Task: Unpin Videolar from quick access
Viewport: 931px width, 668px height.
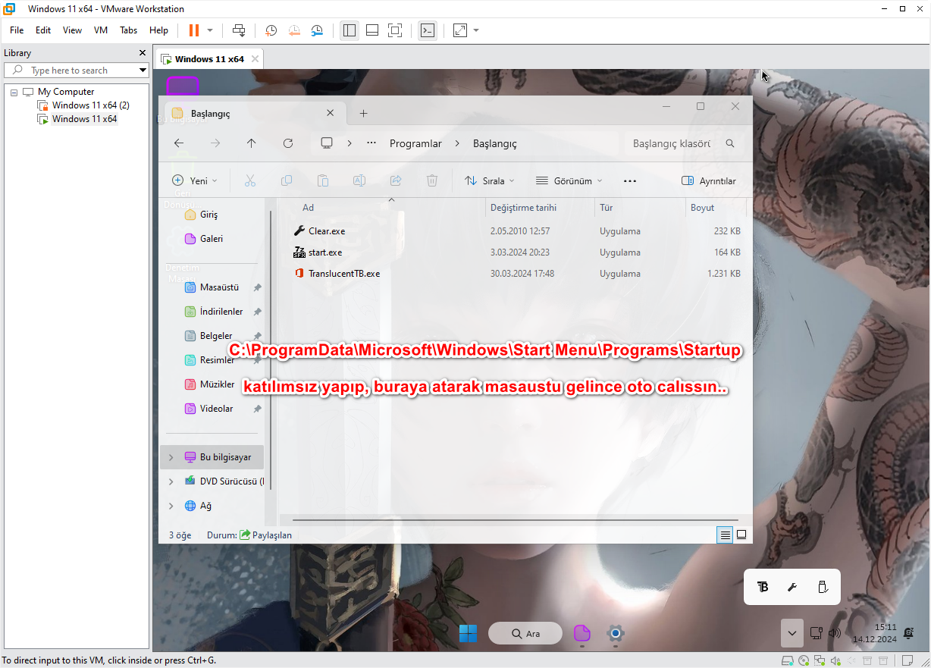Action: 257,409
